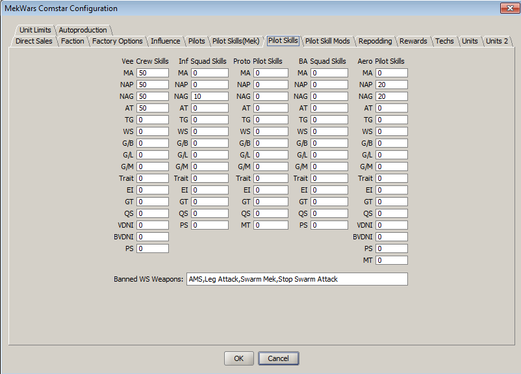Click the Vee Crew Skills MA field
Viewport: 521px width, 374px height.
tap(152, 73)
